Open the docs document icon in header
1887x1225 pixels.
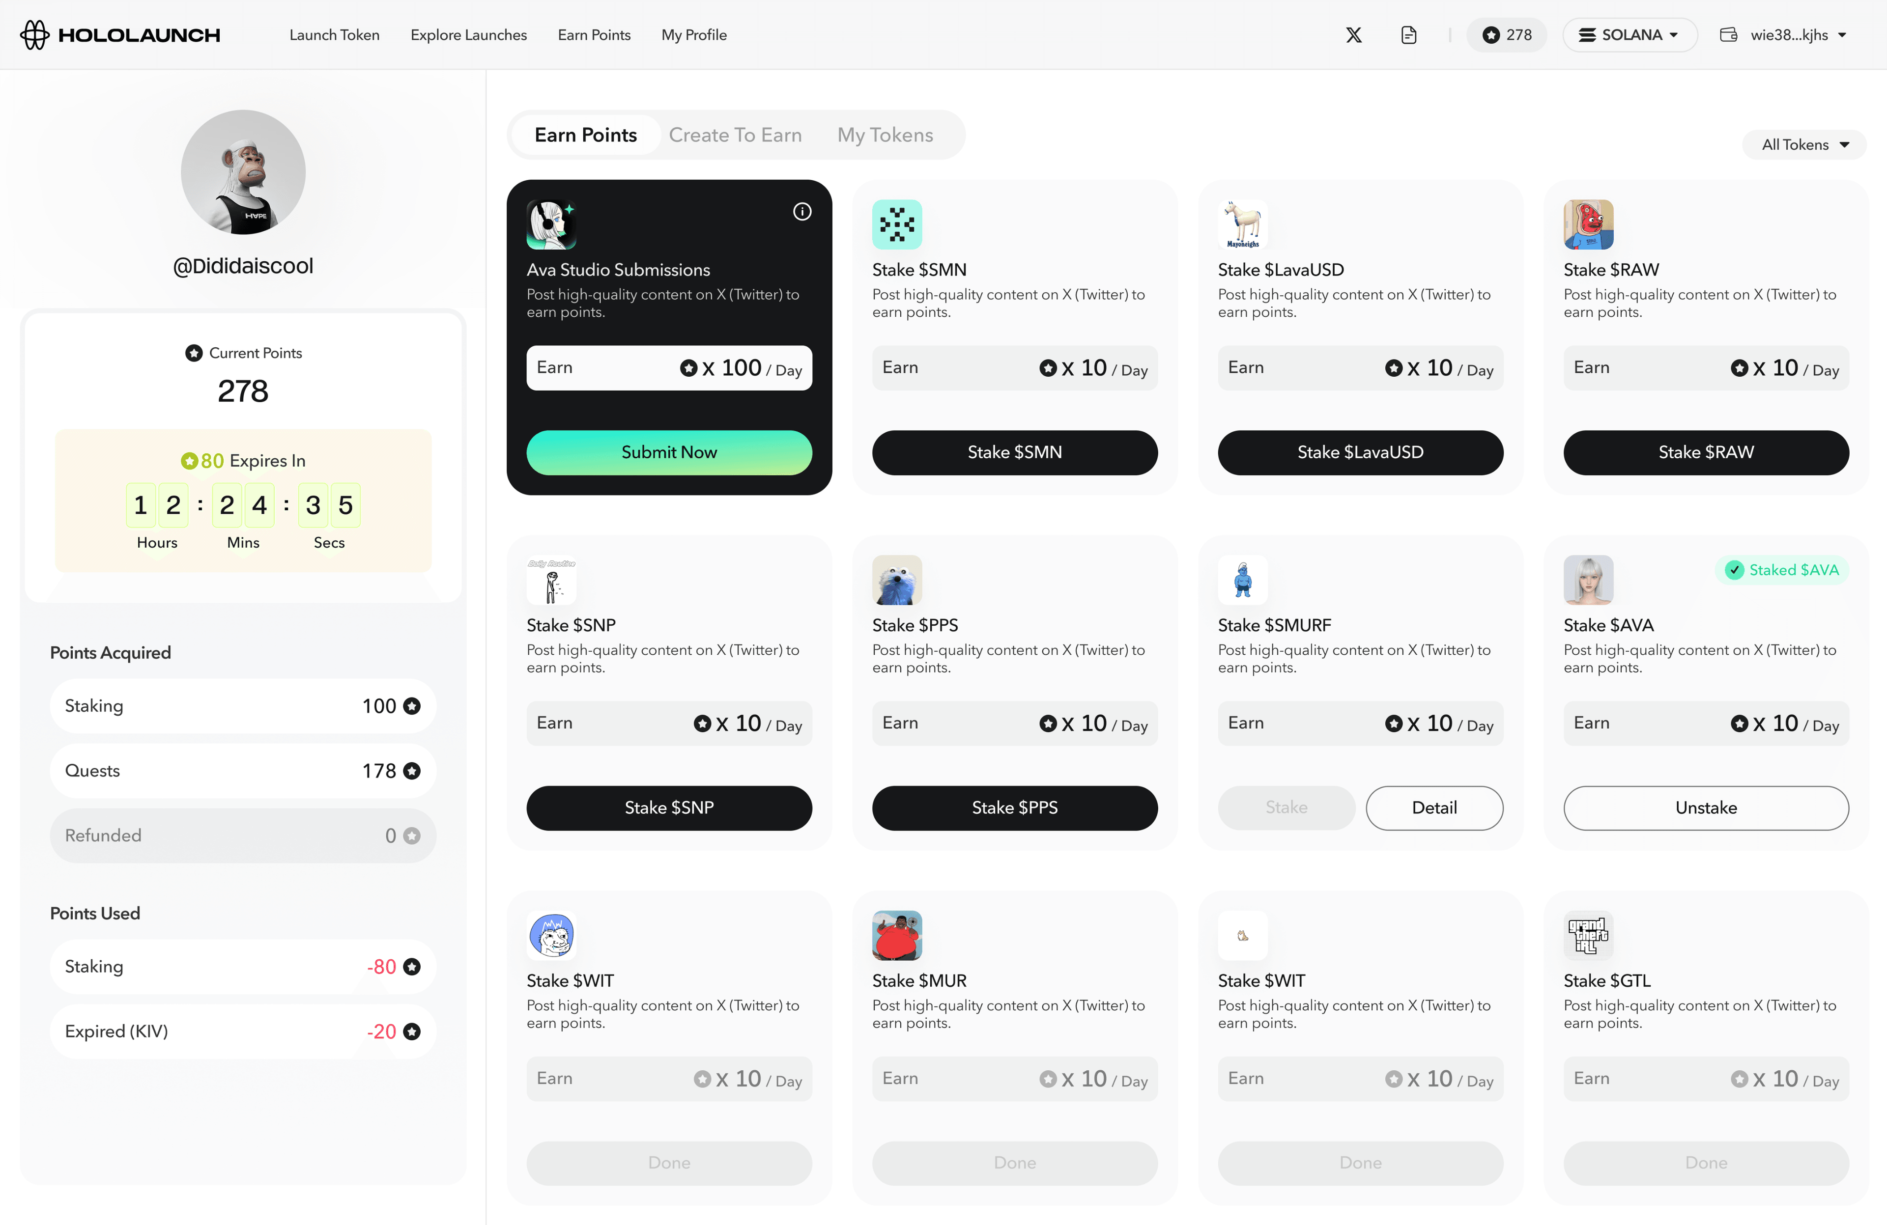point(1408,35)
